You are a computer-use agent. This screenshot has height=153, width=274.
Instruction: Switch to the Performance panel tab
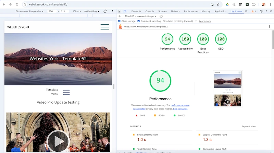coord(191,11)
